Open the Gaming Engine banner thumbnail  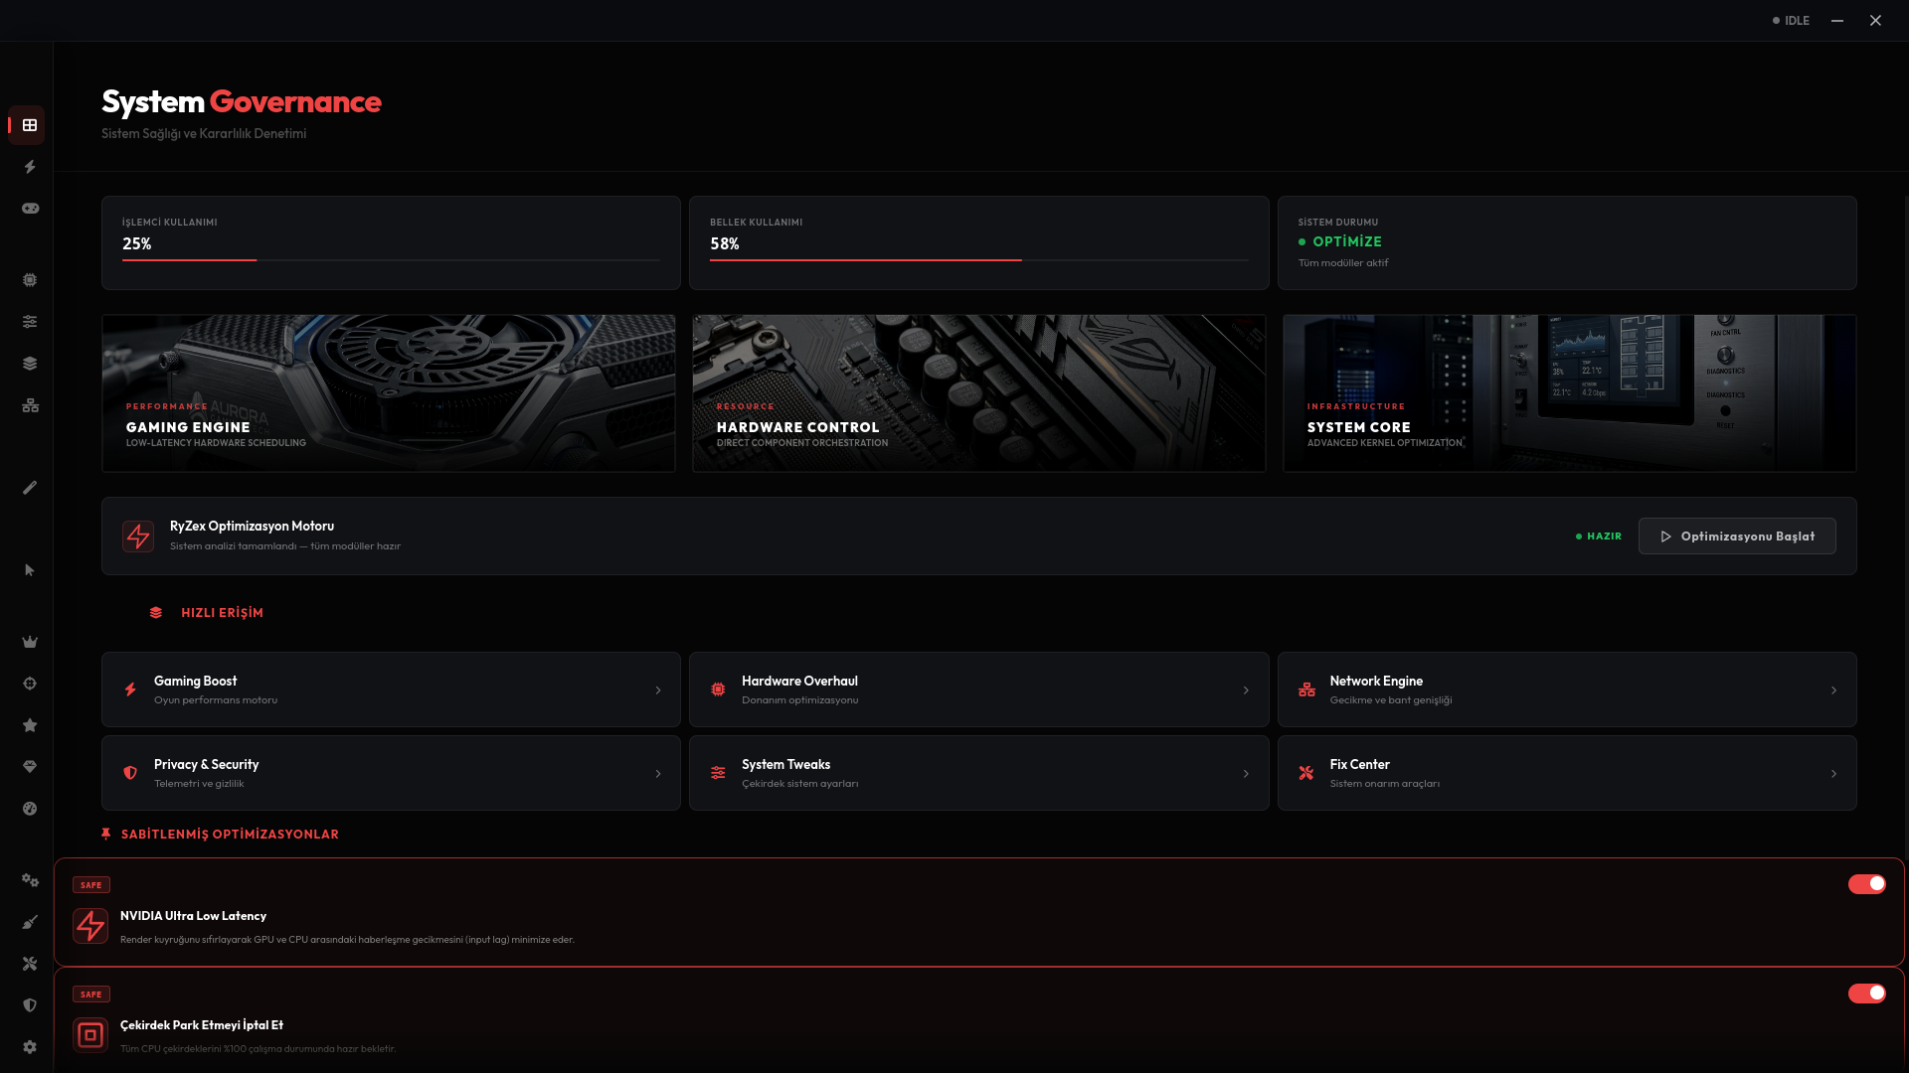click(x=389, y=393)
